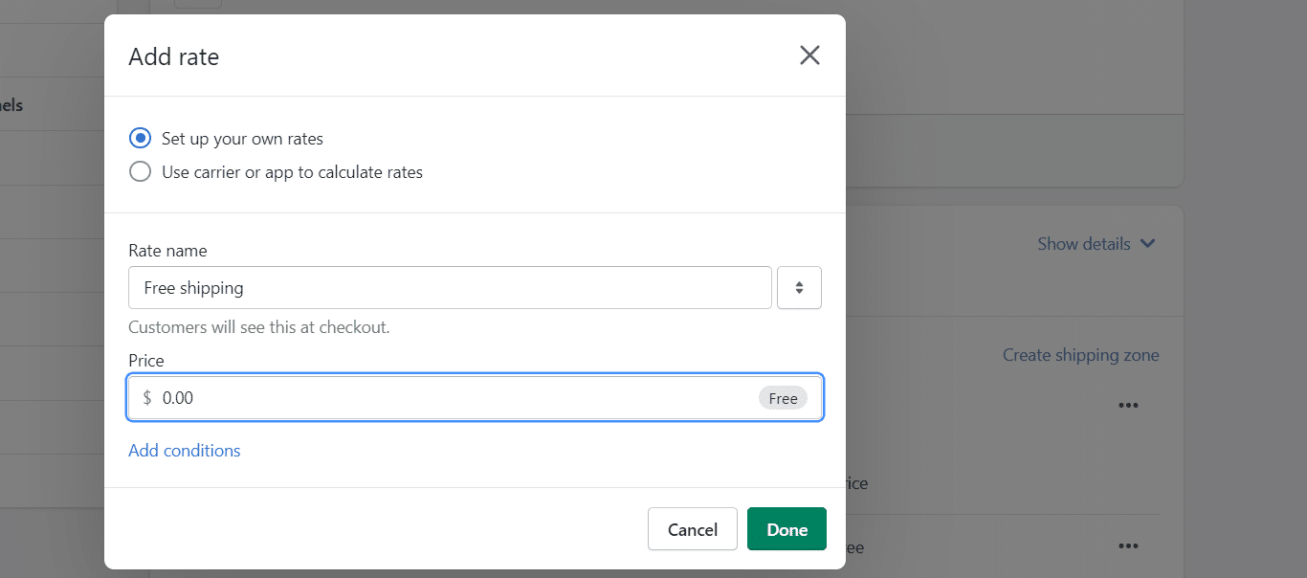
Task: Click the "Add rate" dialog heading
Action: [x=174, y=57]
